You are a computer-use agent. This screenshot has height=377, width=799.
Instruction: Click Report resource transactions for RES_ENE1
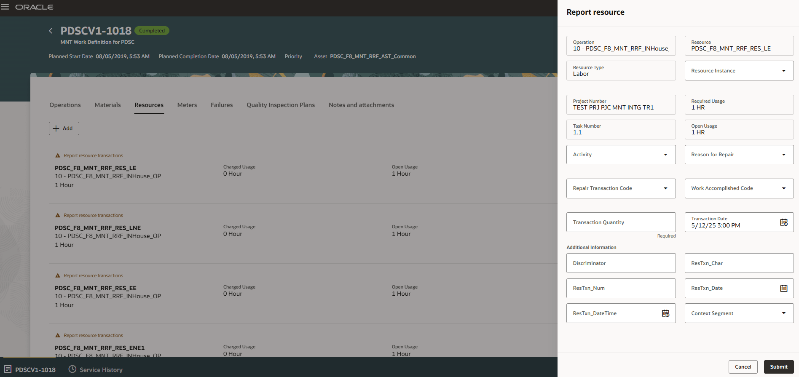coord(93,336)
